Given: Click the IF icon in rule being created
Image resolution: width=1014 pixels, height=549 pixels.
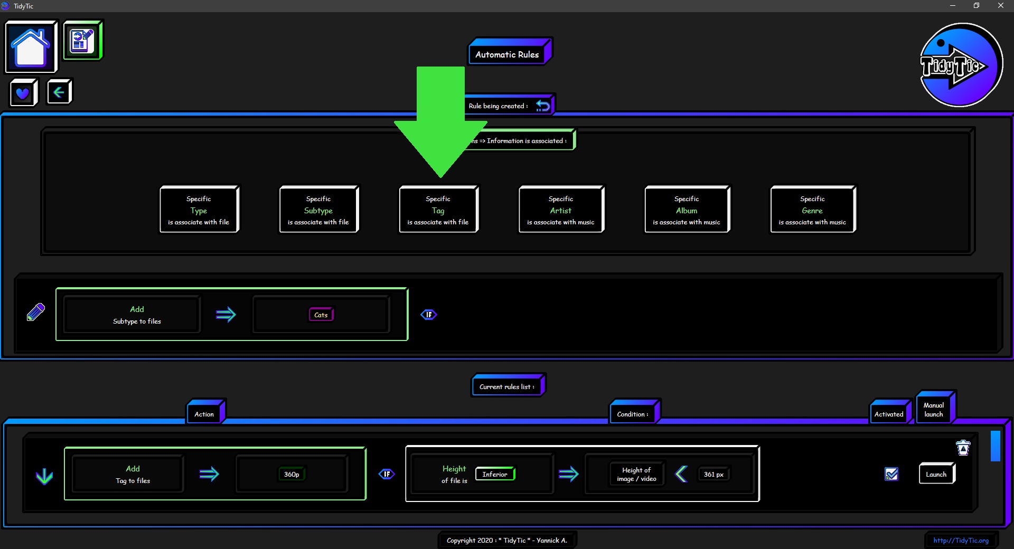Looking at the screenshot, I should [428, 315].
